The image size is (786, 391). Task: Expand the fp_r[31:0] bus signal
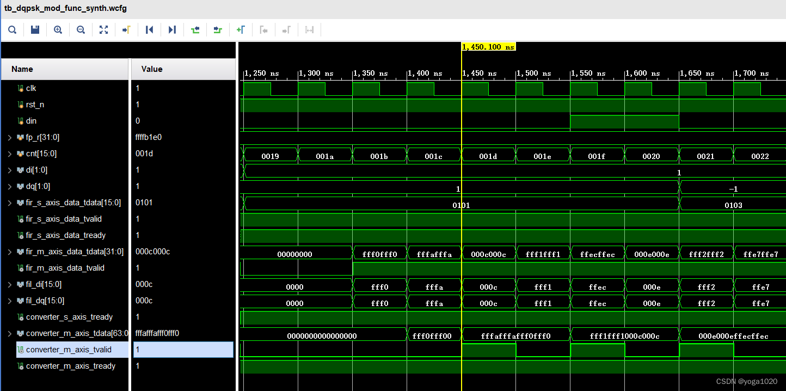[9, 137]
